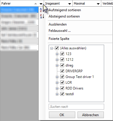Screen dimensions: 113x121
Task: Select Ausblenden menu entry
Action: tap(58, 24)
